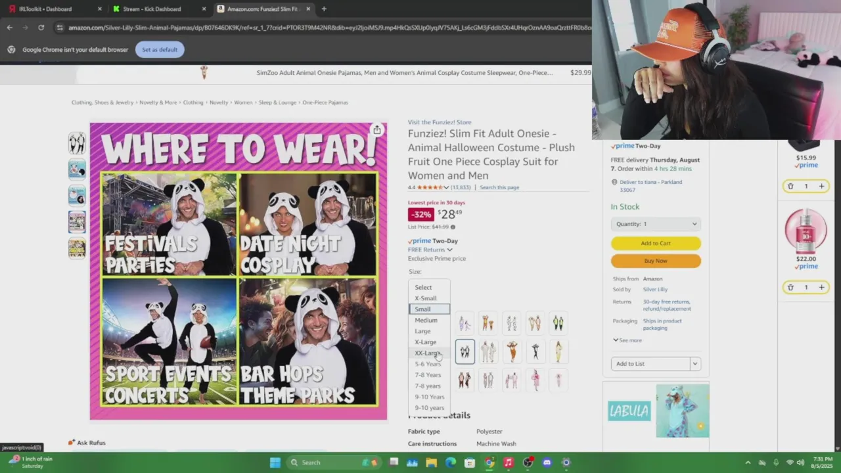Select the black cat costume swatch

click(x=535, y=351)
